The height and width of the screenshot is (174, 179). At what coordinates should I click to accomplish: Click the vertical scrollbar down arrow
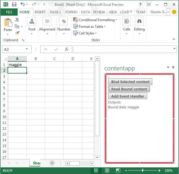coord(97,158)
